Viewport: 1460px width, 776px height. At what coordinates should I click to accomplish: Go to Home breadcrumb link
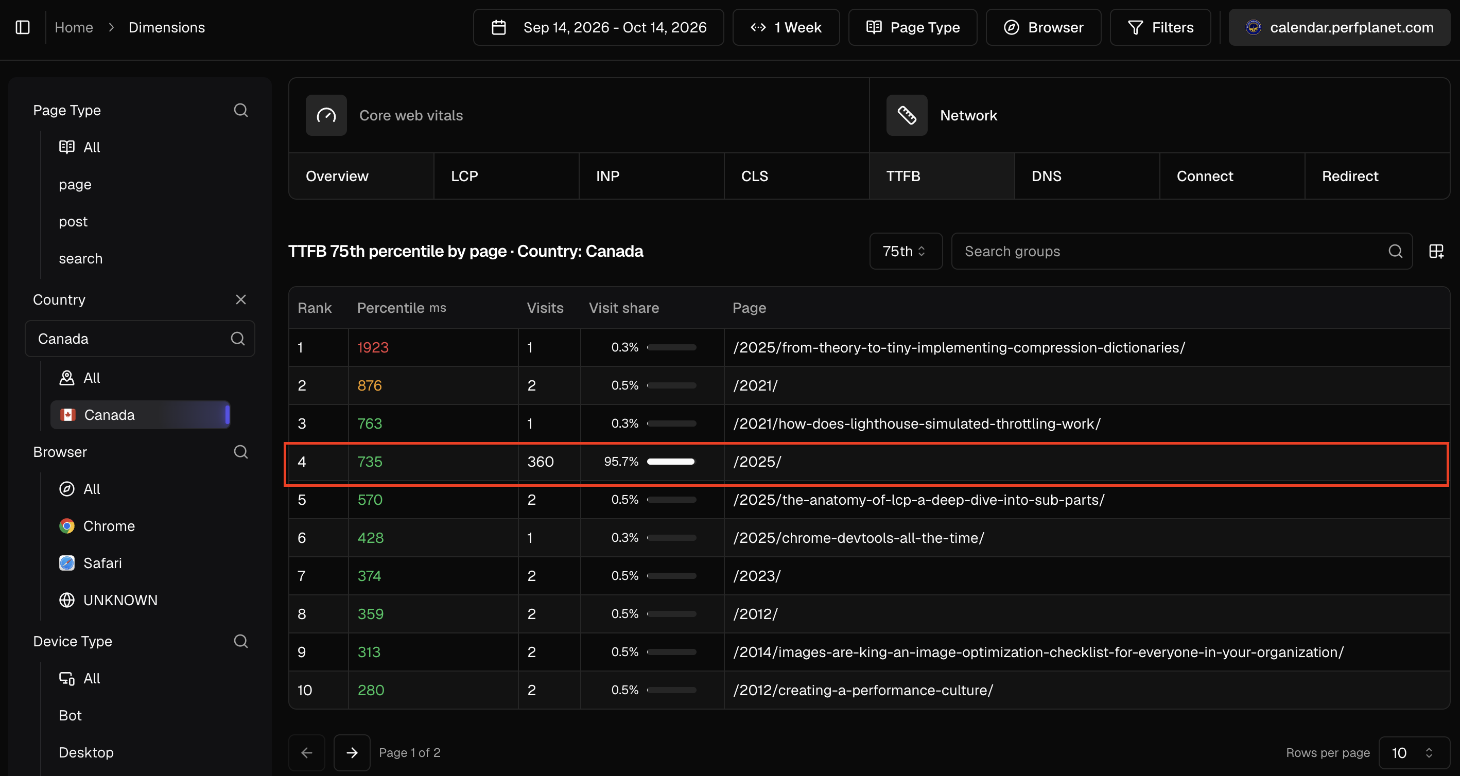point(74,27)
